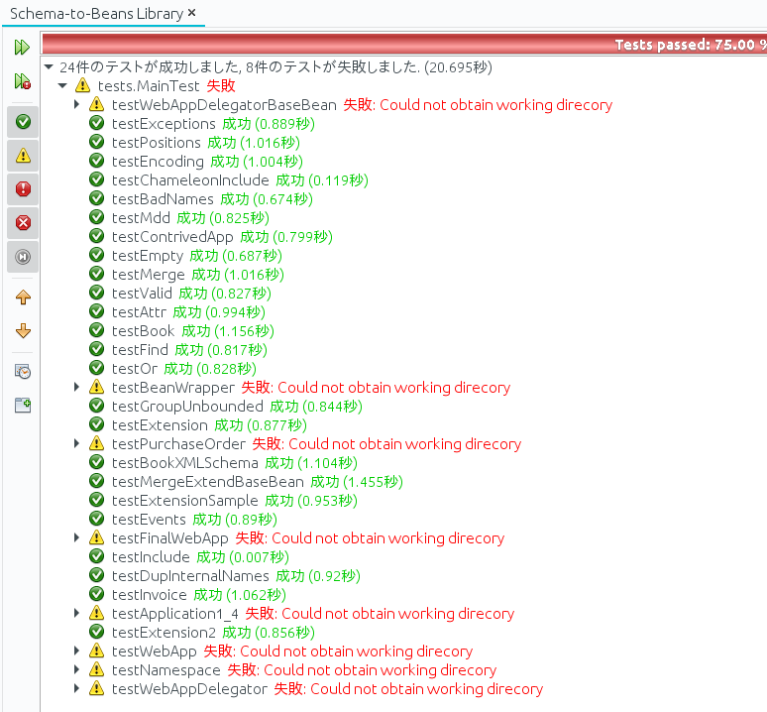Go to the next failure arrow
The width and height of the screenshot is (767, 712).
(23, 331)
